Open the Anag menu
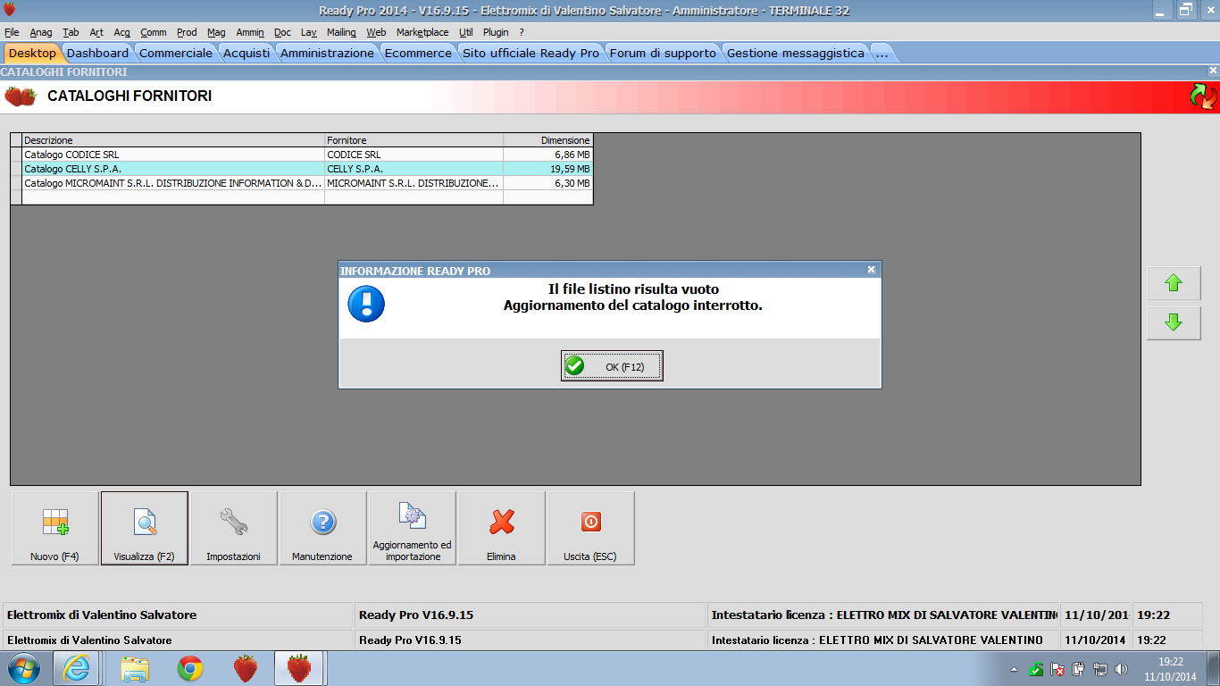This screenshot has width=1220, height=686. 41,32
